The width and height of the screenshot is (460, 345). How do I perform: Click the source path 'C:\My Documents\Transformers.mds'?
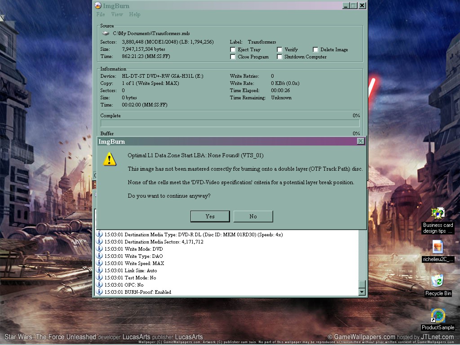(x=151, y=33)
